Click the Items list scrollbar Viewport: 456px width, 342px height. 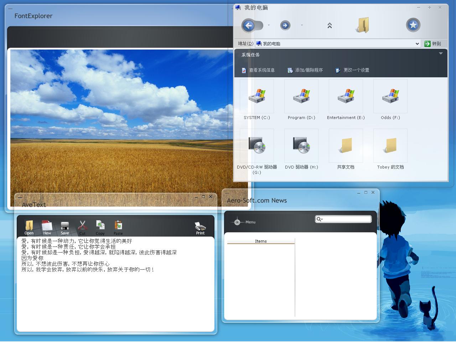(295, 278)
